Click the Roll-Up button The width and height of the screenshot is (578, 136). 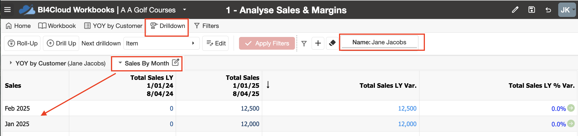click(x=23, y=43)
